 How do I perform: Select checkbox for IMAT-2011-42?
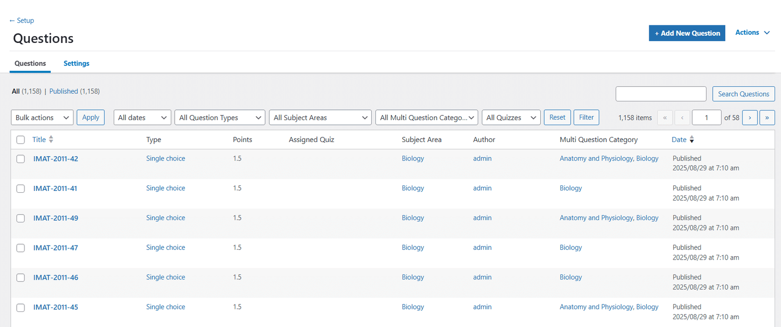coord(21,159)
